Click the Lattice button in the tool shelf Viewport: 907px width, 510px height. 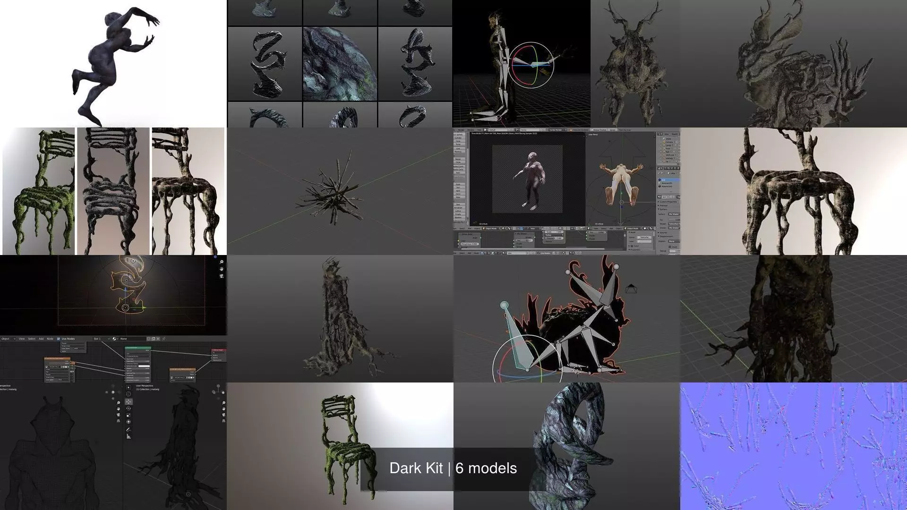tap(458, 211)
